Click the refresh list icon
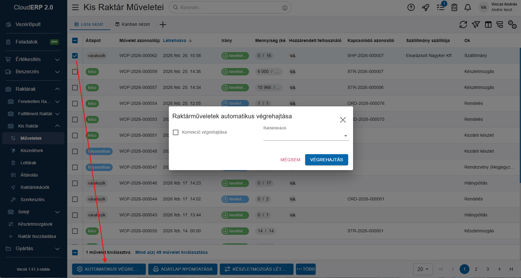Viewport: 521px width, 278px height. [463, 25]
